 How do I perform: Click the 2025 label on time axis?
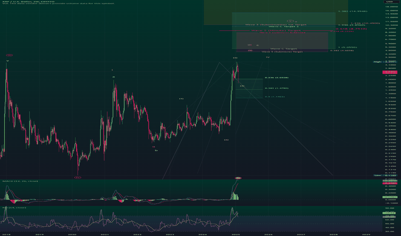click(235, 234)
